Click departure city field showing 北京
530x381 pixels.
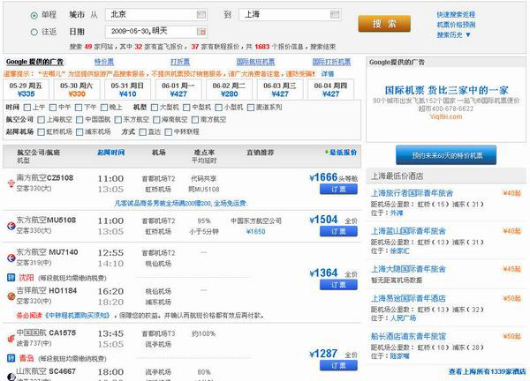(x=156, y=14)
